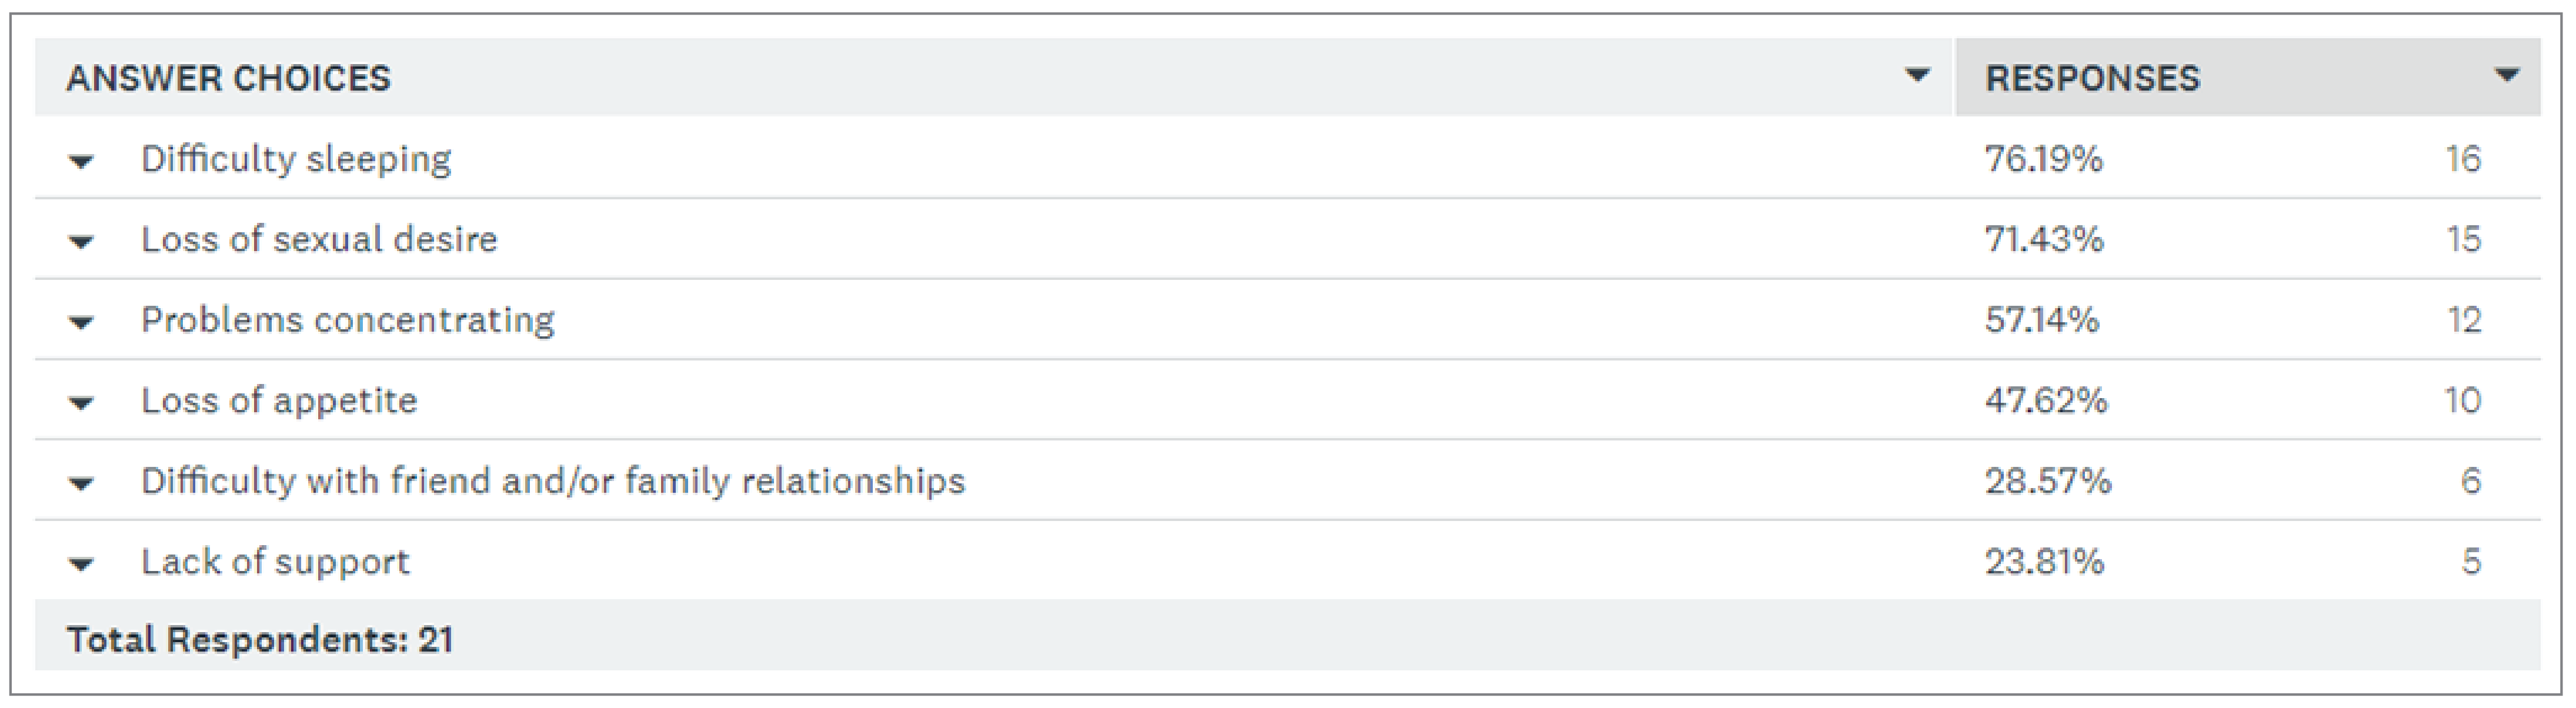Expand the Loss of sexual desire arrow

[81, 242]
